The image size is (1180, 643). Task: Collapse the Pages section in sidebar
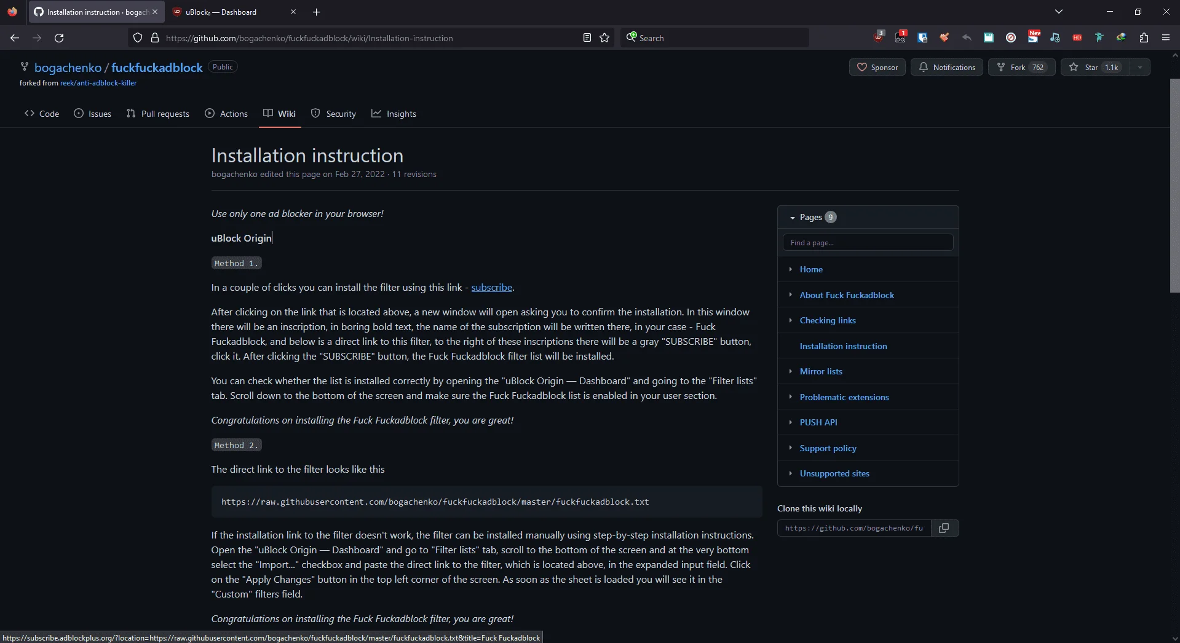[x=793, y=218]
